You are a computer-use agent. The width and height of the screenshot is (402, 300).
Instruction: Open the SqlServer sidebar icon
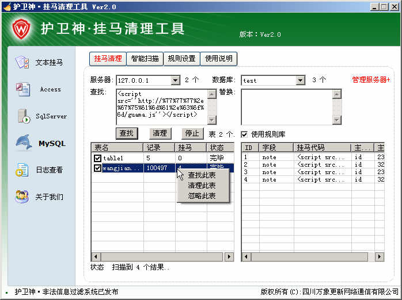24,116
